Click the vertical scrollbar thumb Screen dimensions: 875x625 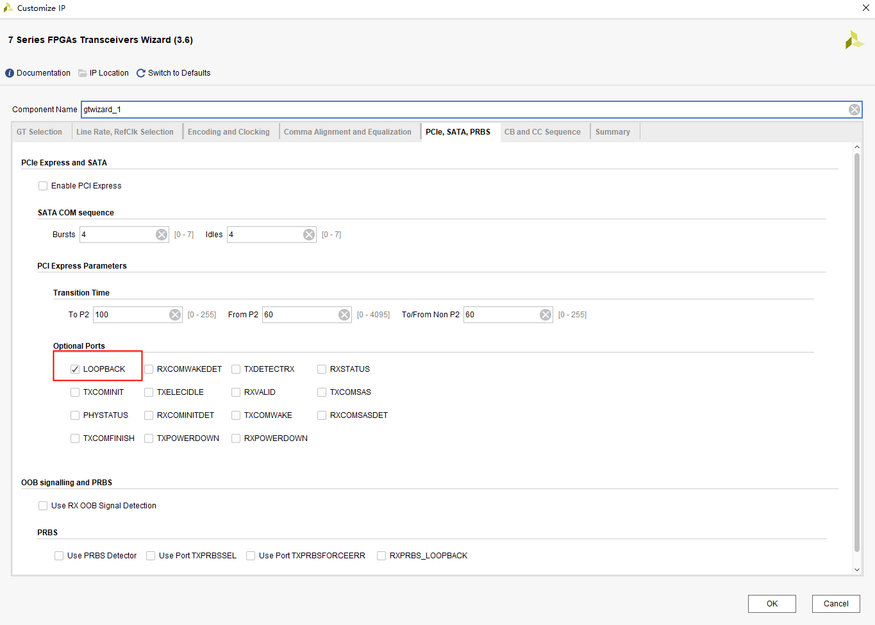tap(857, 352)
